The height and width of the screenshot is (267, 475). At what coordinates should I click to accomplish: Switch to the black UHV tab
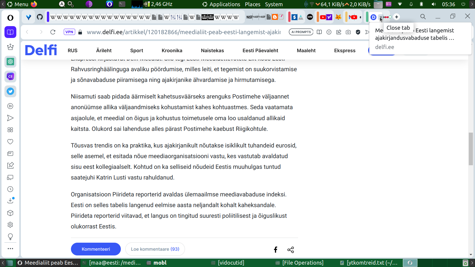pos(310,17)
